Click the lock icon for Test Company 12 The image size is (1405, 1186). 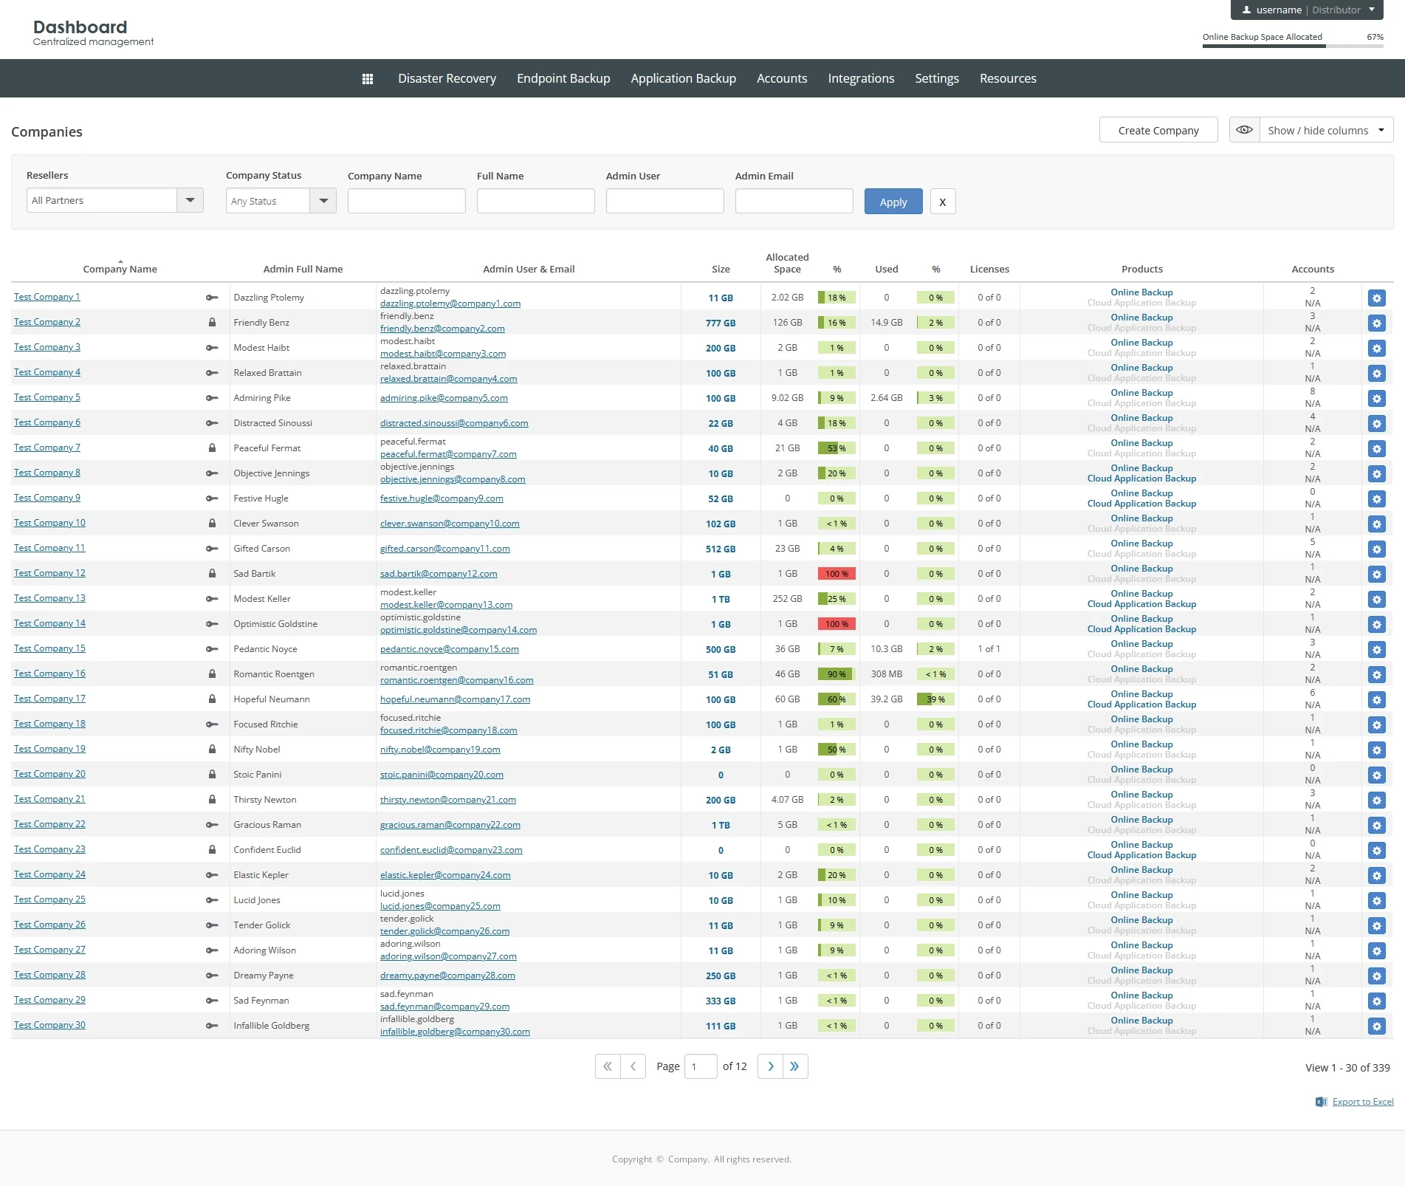click(212, 574)
